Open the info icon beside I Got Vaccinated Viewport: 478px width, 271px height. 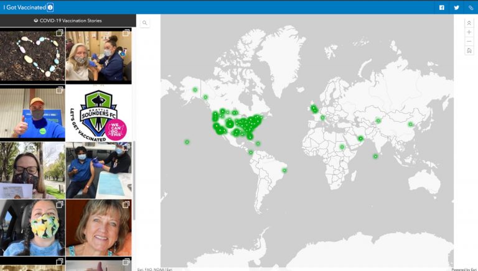(50, 7)
